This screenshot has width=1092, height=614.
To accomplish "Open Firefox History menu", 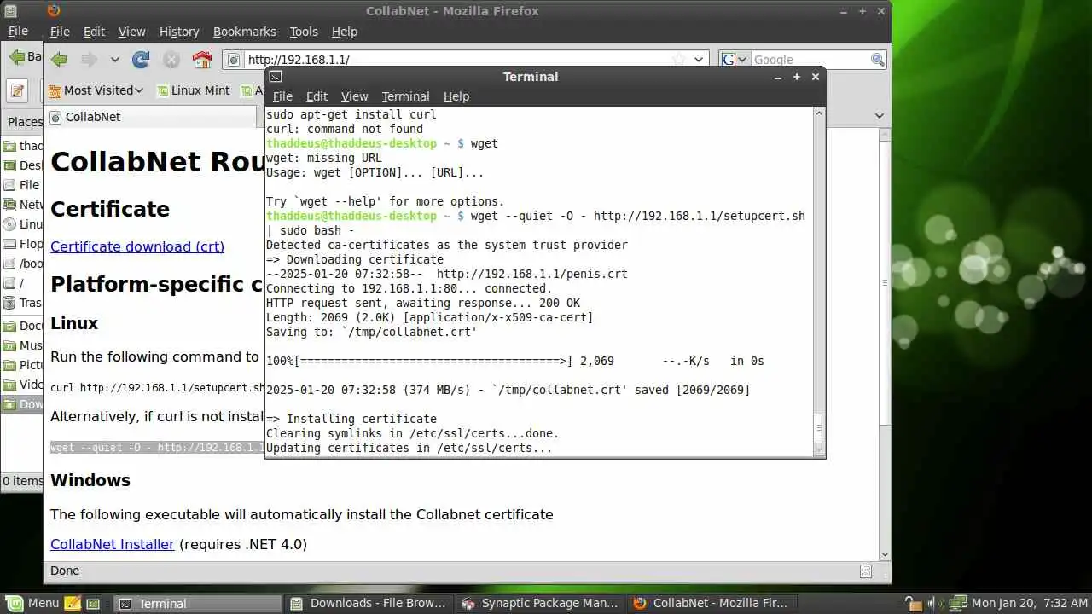I will pyautogui.click(x=179, y=32).
